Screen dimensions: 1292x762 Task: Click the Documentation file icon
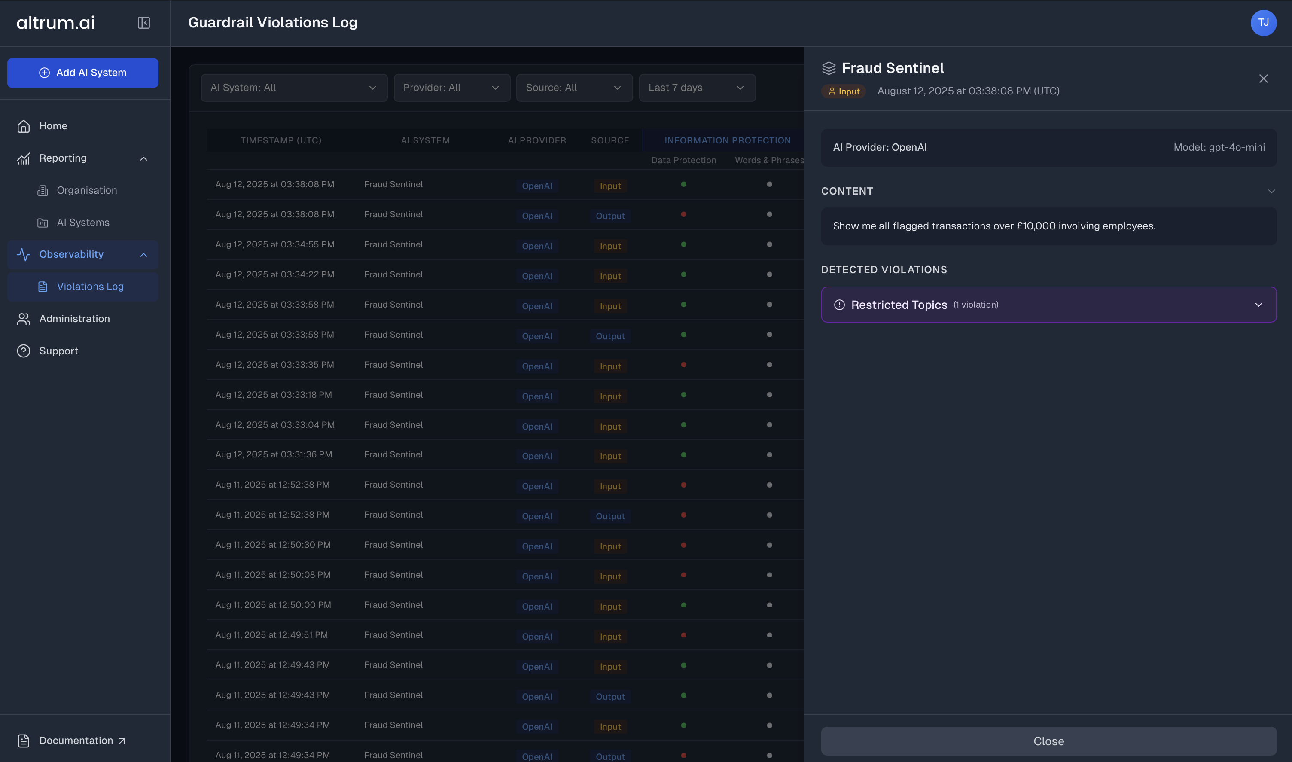[x=24, y=741]
